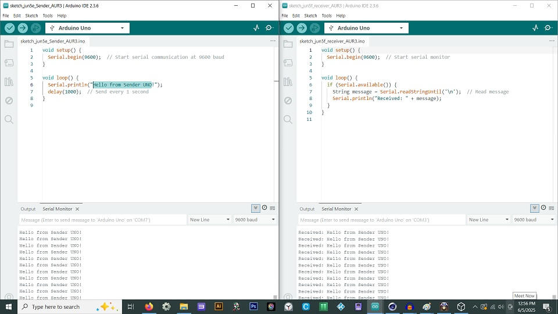
Task: Toggle autoscroll in receiver Serial Monitor
Action: (535, 208)
